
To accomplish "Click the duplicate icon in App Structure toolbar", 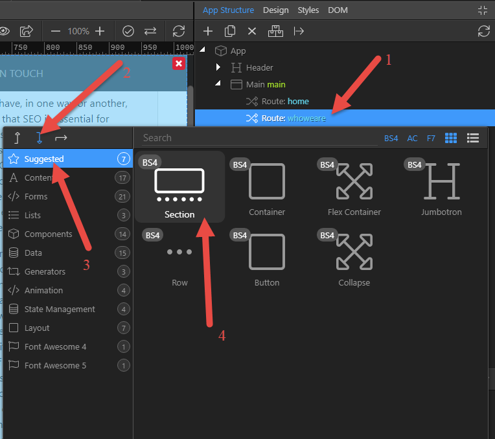I will [x=230, y=31].
